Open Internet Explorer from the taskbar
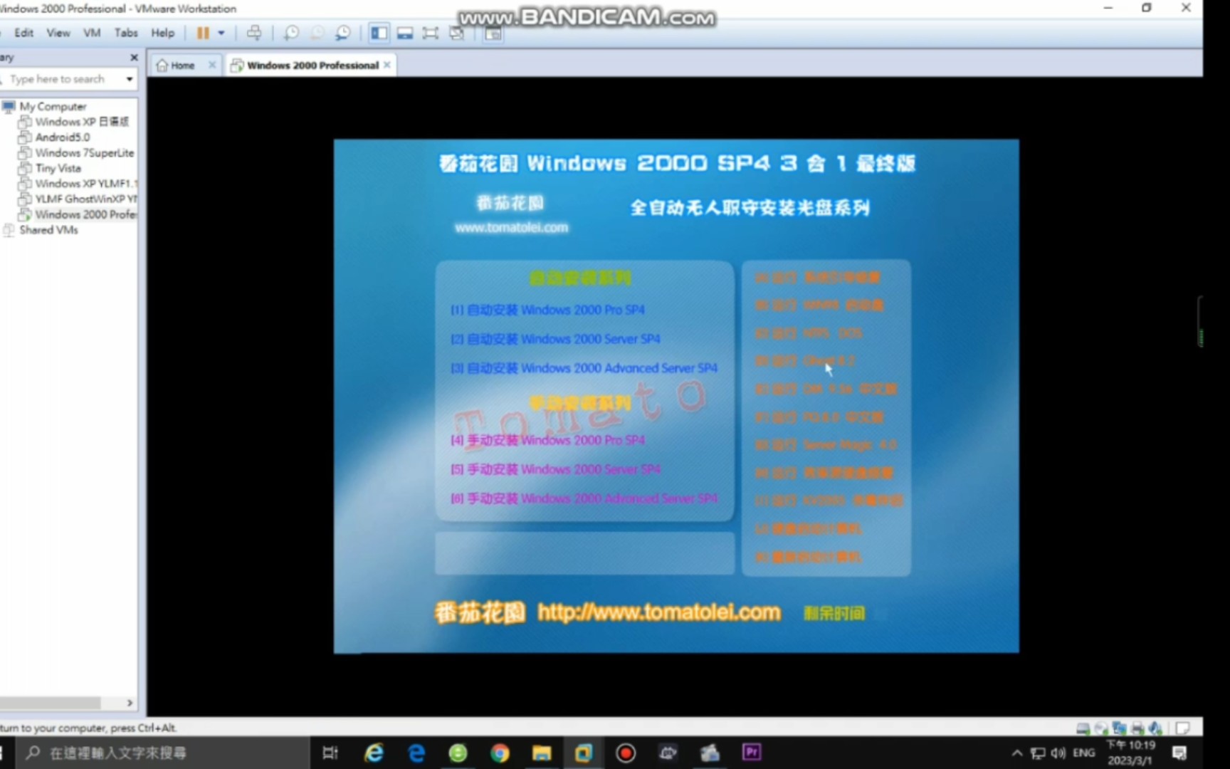 click(374, 753)
